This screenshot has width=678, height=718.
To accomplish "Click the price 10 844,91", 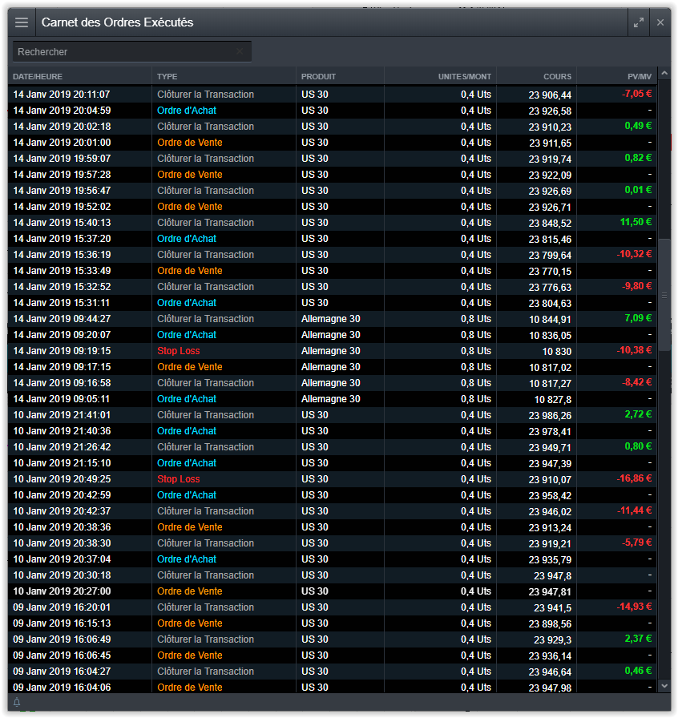I will (x=551, y=319).
